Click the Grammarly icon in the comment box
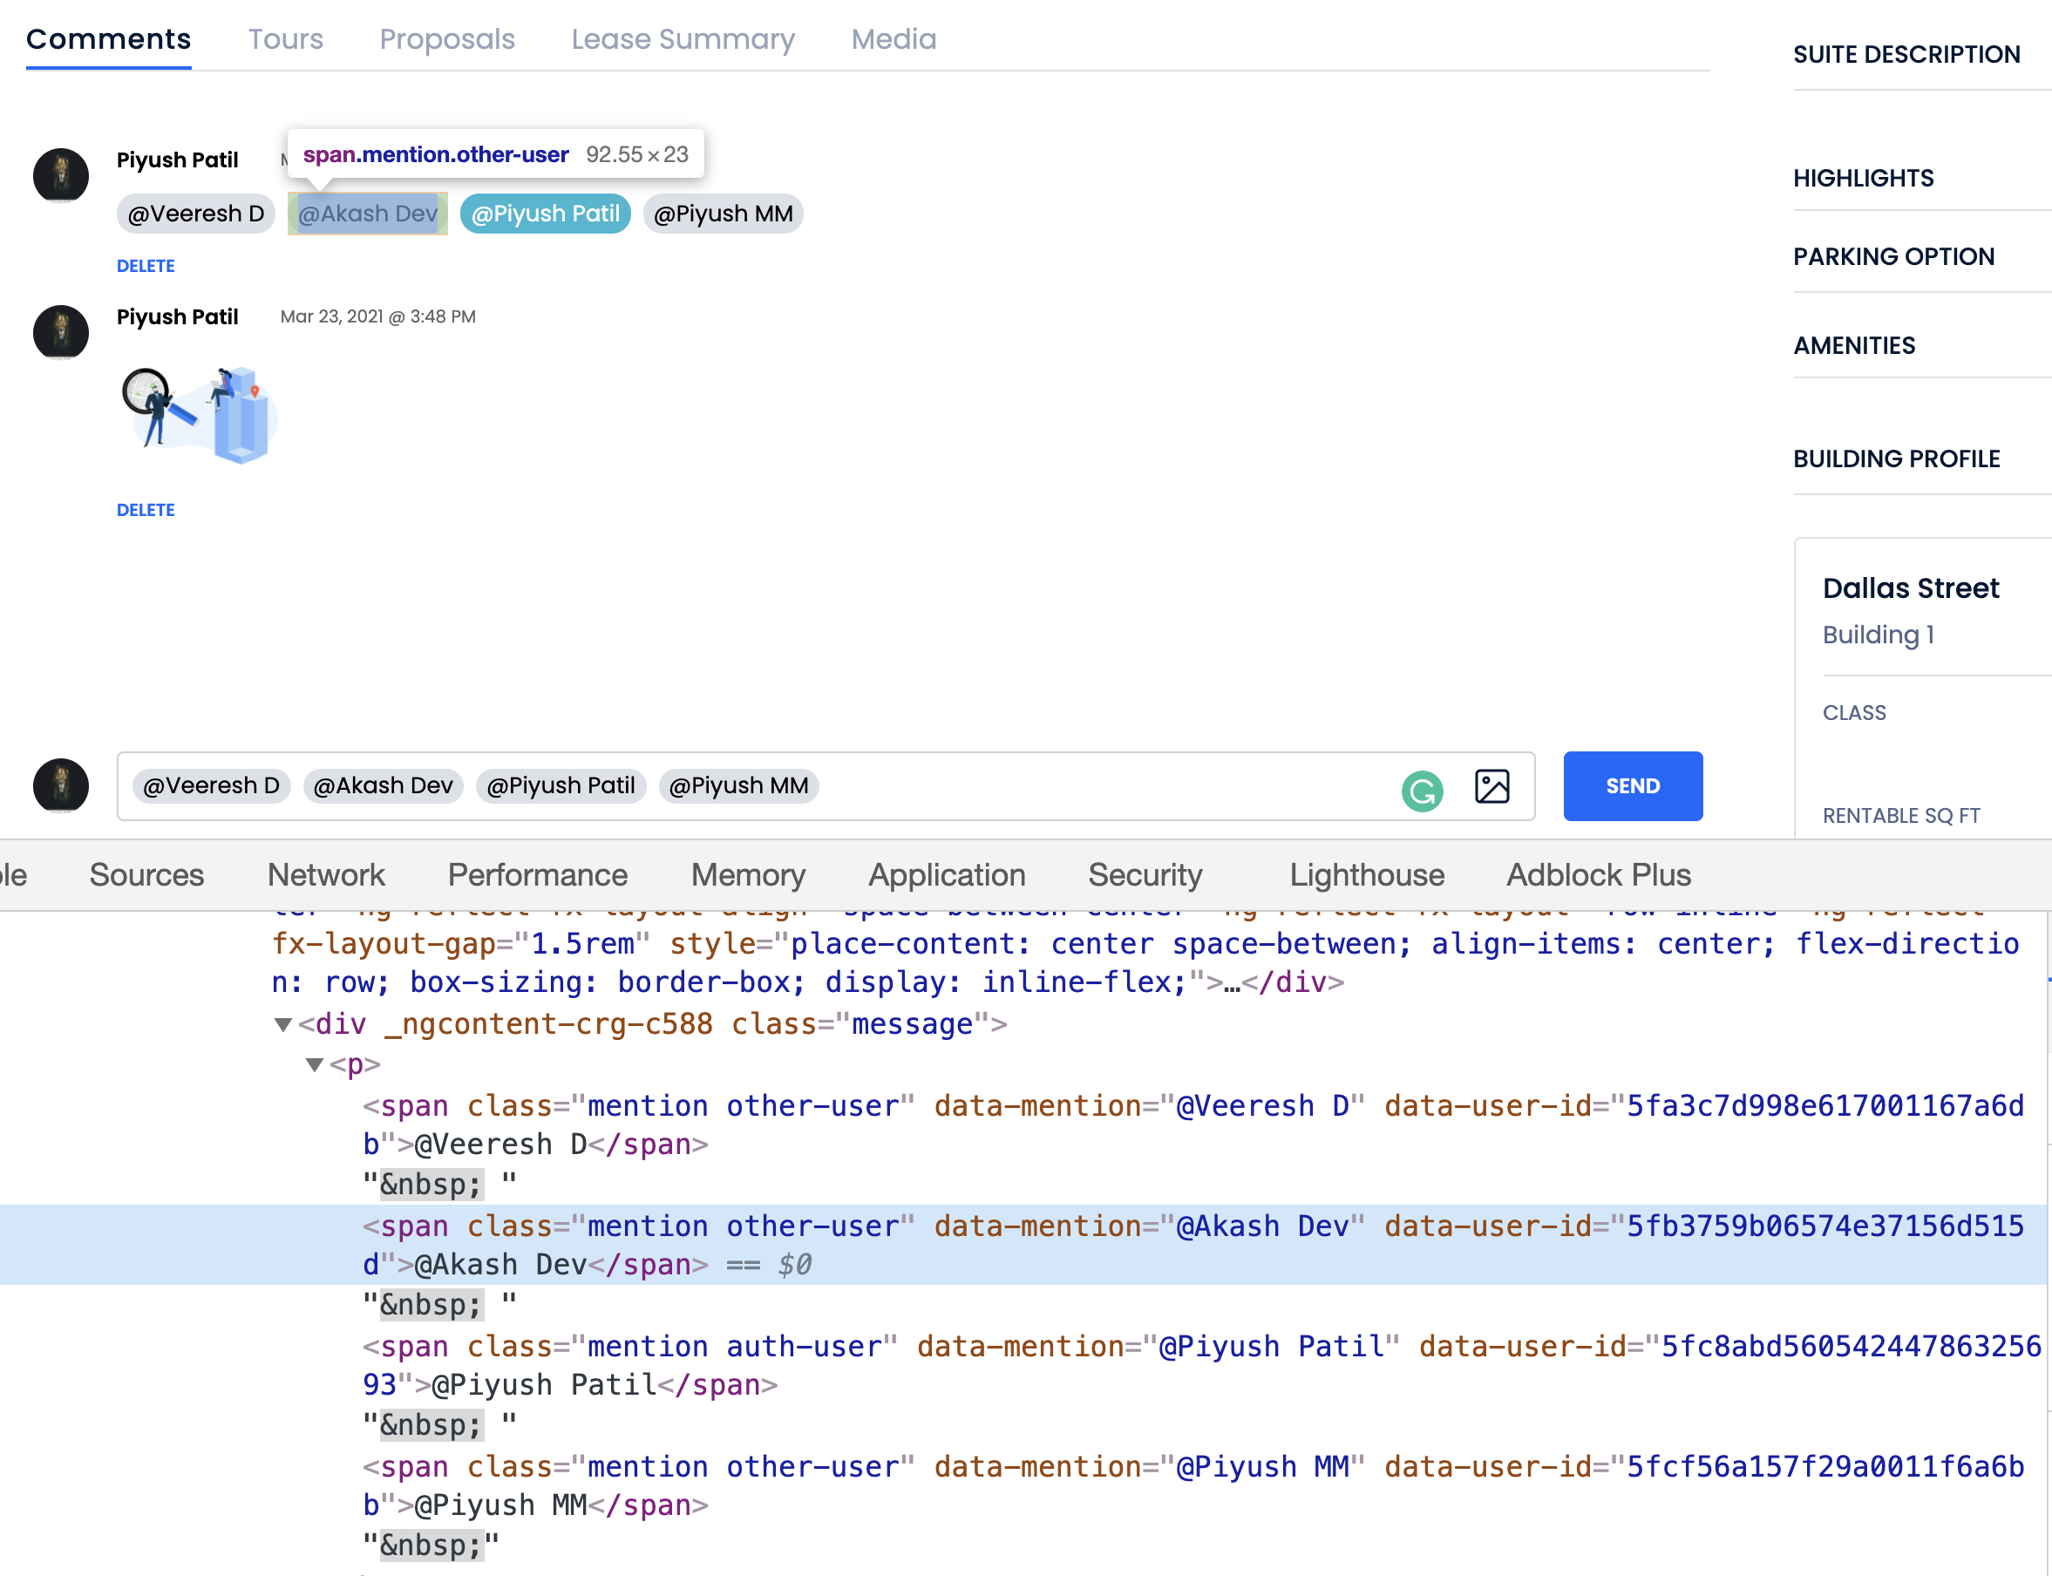The height and width of the screenshot is (1576, 2052). [1422, 790]
